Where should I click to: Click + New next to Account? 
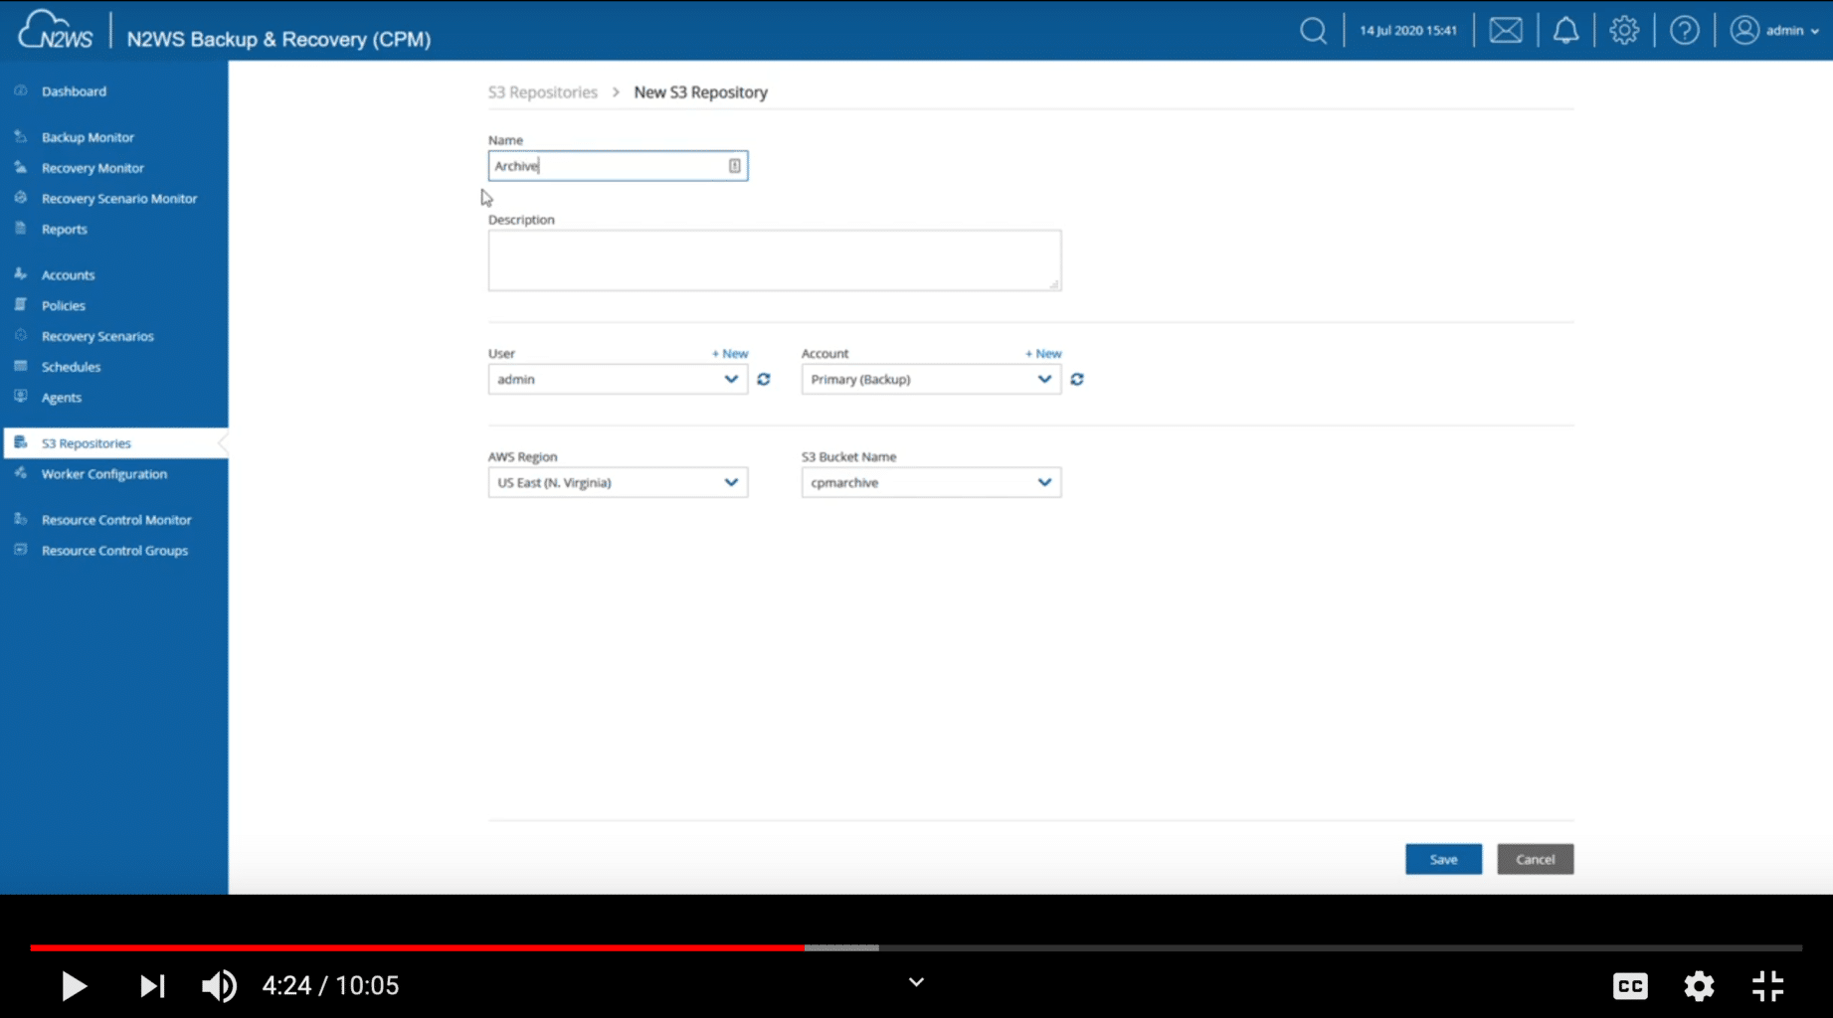[x=1042, y=353]
